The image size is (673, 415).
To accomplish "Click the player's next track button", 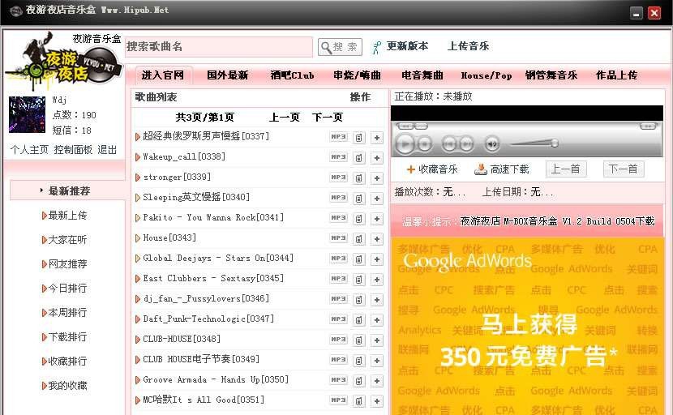I will click(x=466, y=144).
